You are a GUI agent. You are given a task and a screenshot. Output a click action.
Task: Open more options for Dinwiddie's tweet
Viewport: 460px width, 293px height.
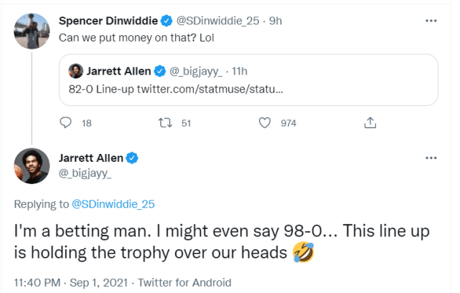click(431, 20)
